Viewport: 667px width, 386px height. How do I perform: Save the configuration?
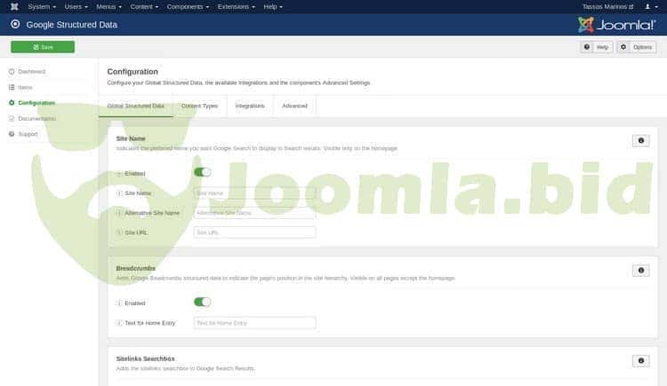point(43,47)
